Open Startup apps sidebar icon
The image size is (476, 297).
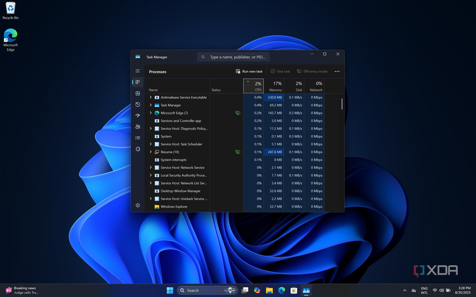(138, 116)
